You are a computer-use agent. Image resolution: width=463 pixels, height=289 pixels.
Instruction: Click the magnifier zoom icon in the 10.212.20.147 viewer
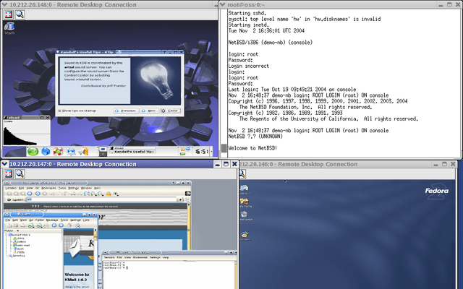pyautogui.click(x=20, y=173)
